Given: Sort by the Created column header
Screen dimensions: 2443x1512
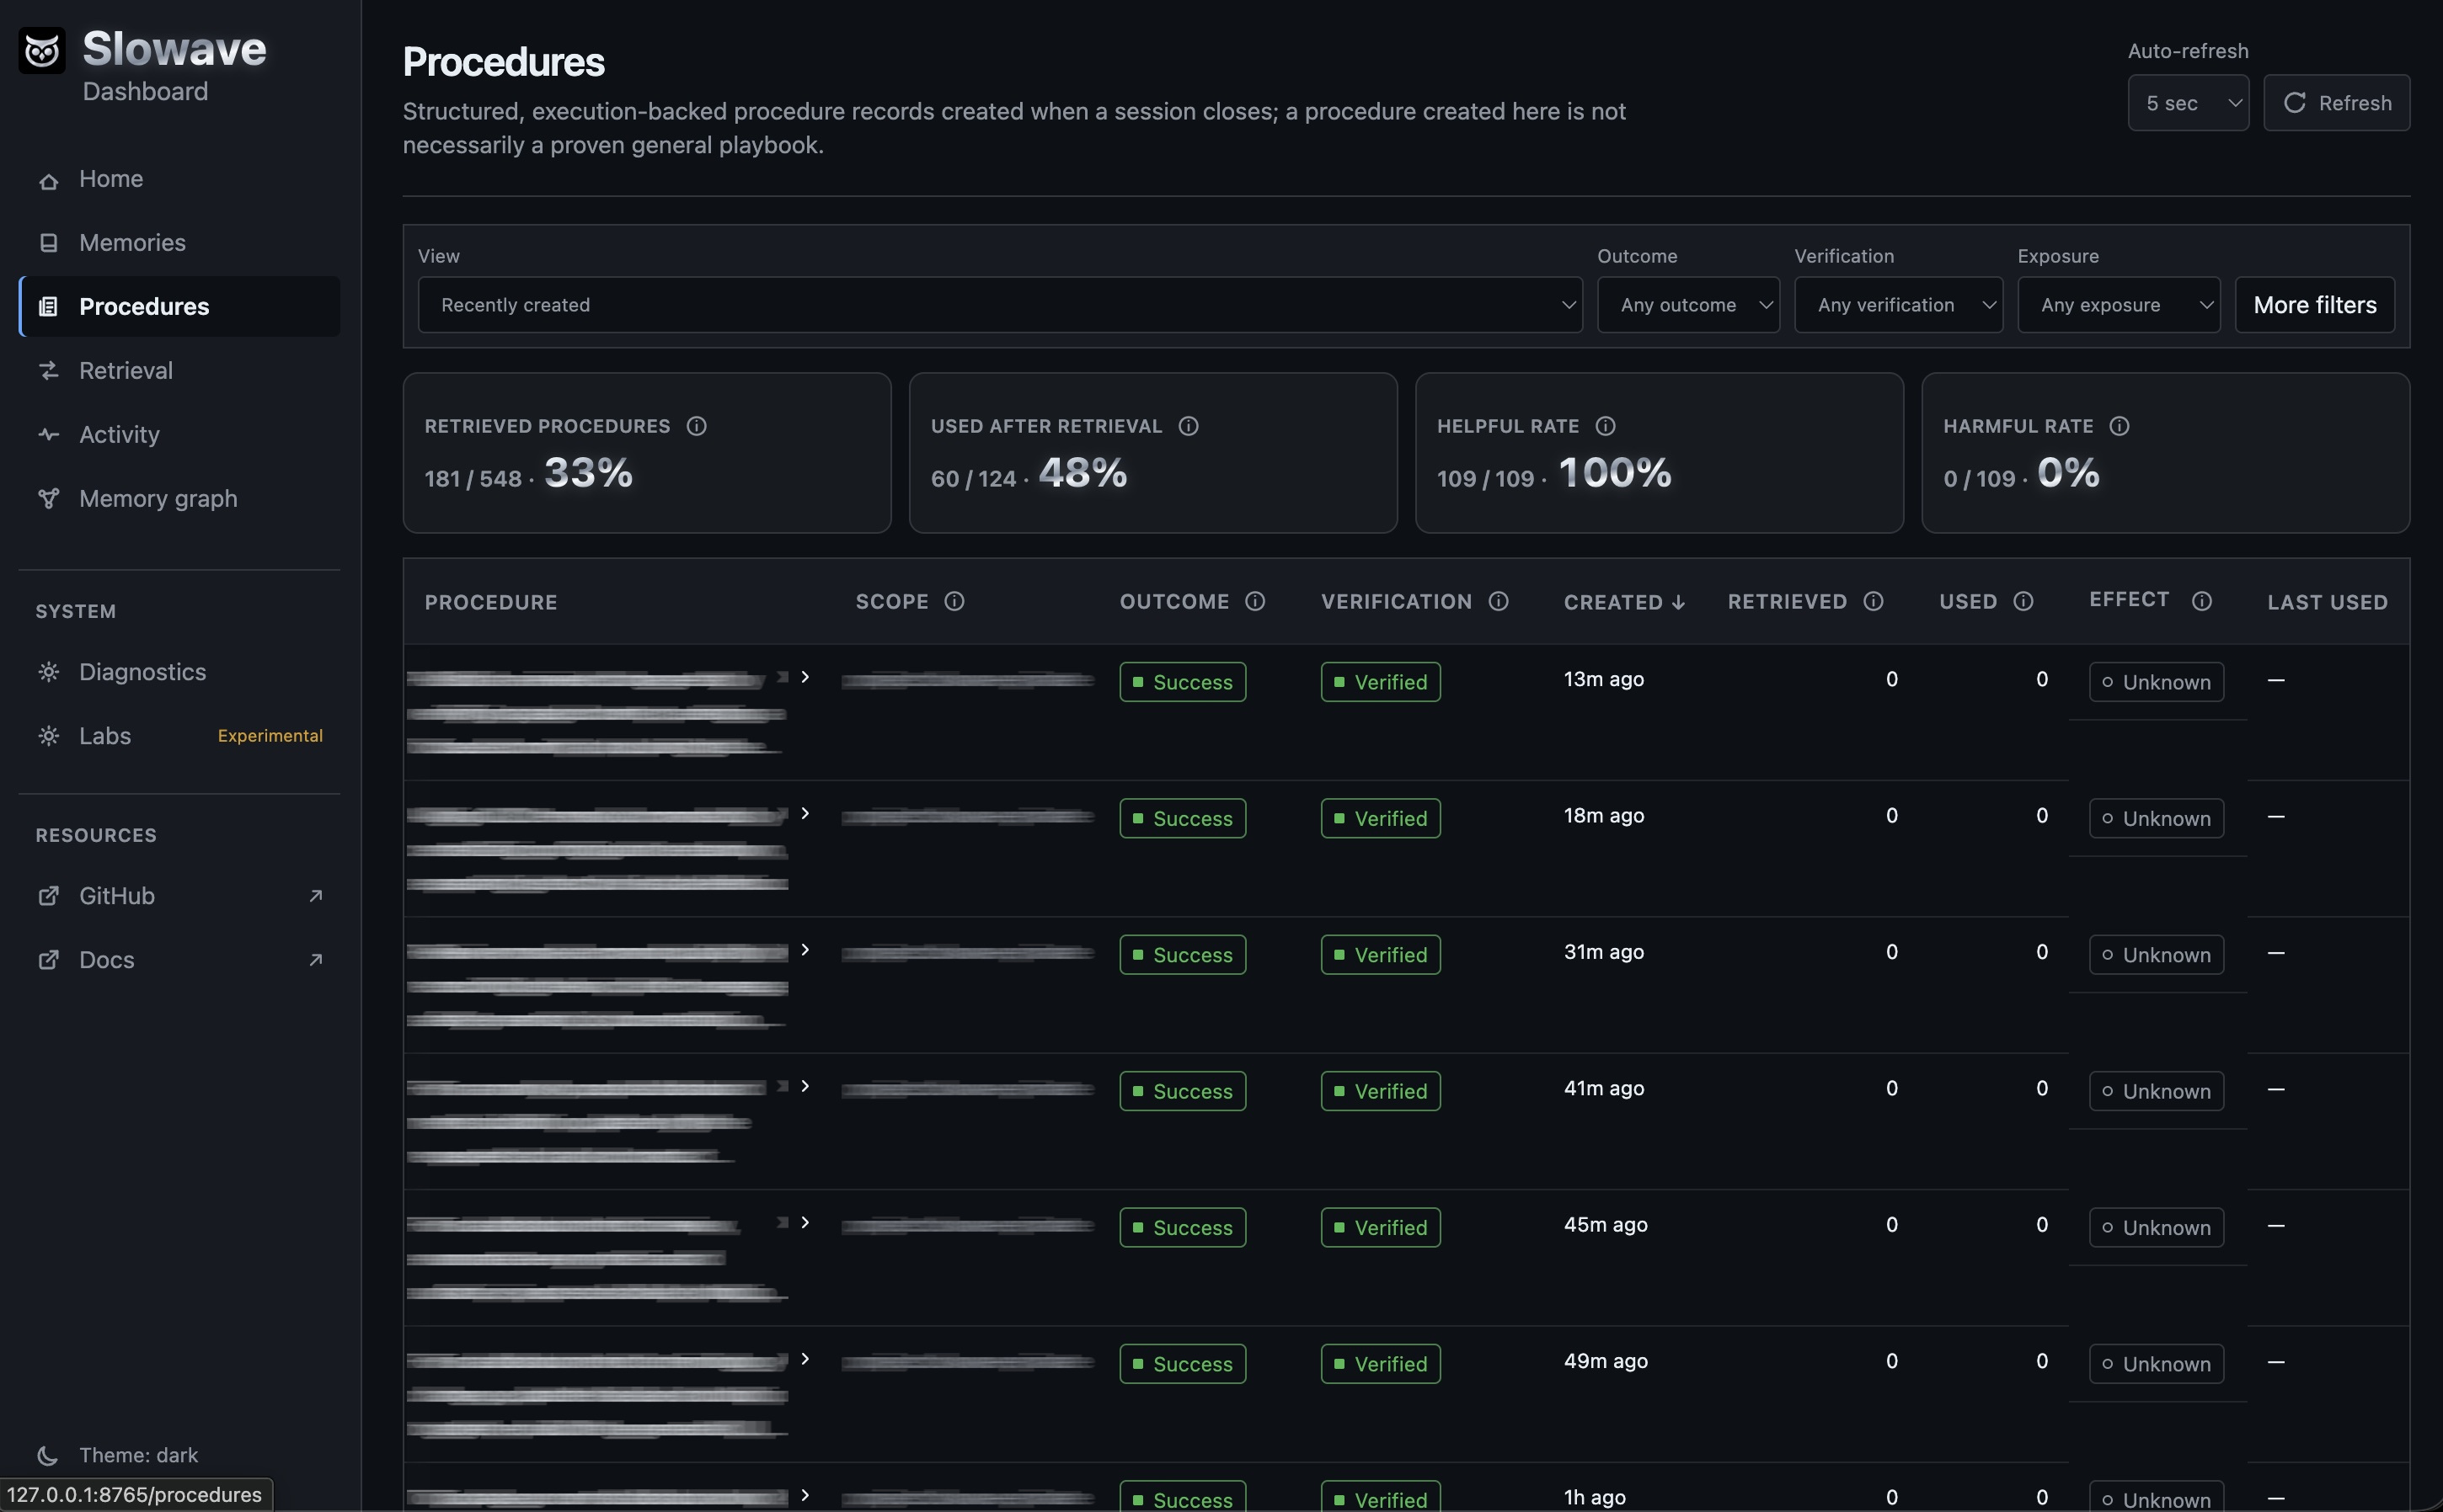Looking at the screenshot, I should (x=1625, y=602).
